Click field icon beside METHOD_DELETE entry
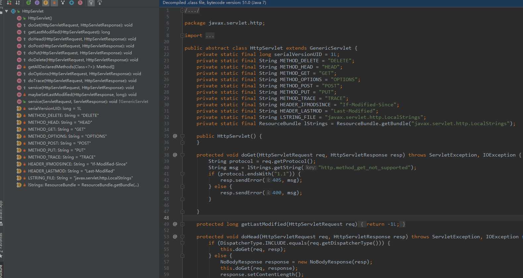The width and height of the screenshot is (523, 278). click(x=19, y=116)
